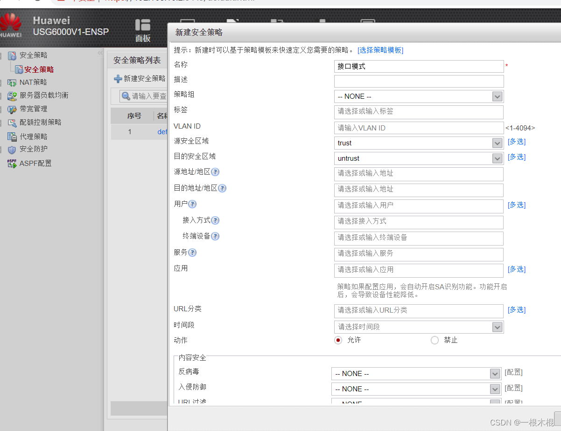The width and height of the screenshot is (561, 431).
Task: Open help icon next to 终端设备
Action: [x=215, y=236]
